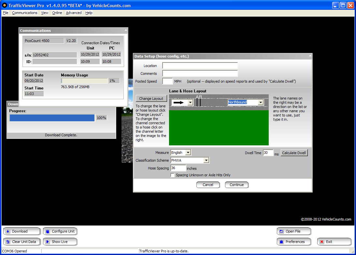Viewport: 356px width, 255px height.
Task: Click the icon on the Configure Unit button
Action: pyautogui.click(x=48, y=232)
